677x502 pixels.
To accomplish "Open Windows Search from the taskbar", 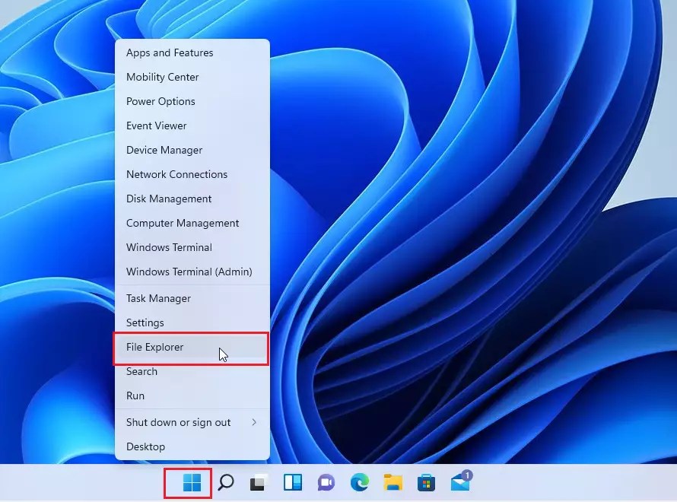I will pyautogui.click(x=225, y=483).
